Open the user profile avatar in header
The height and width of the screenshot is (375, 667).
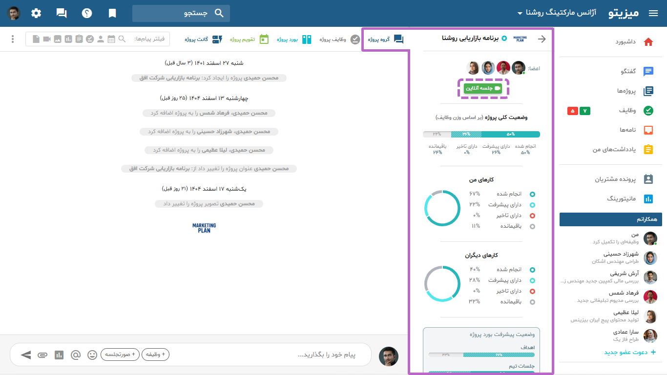14,13
